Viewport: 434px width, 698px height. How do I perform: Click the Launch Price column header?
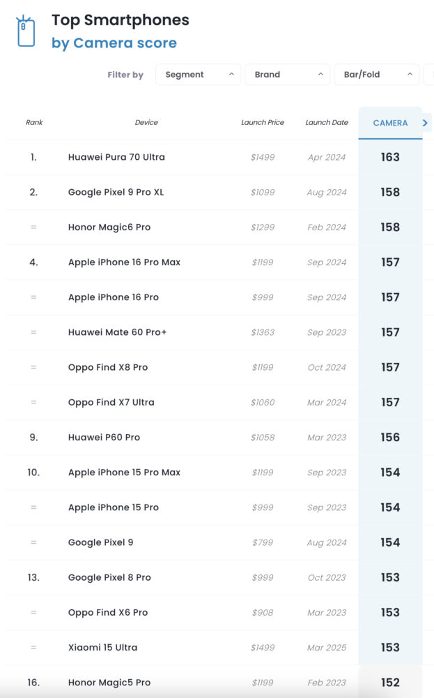coord(263,123)
